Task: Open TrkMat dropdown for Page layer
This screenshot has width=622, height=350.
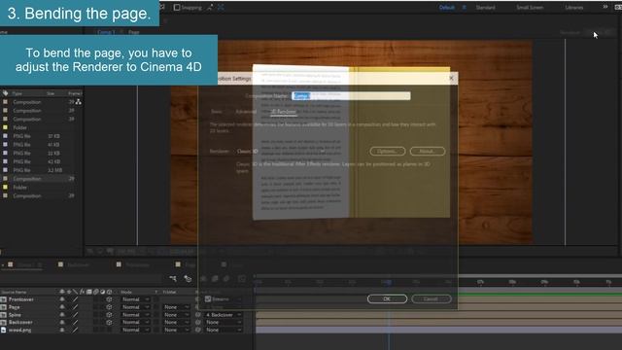Action: coord(177,307)
